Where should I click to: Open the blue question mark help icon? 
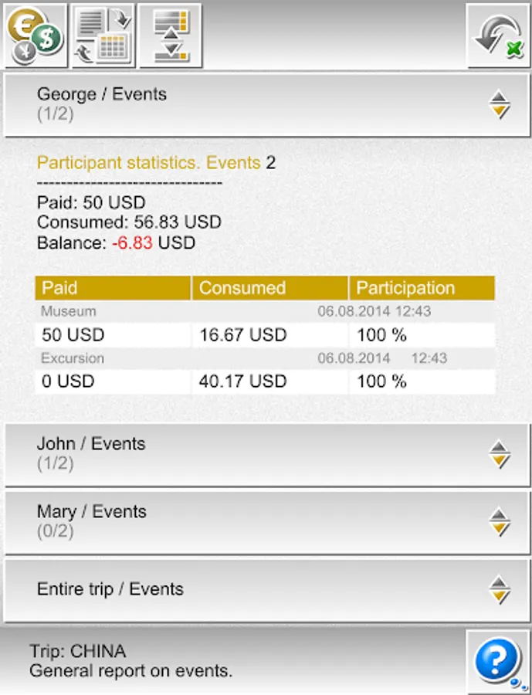point(498,661)
